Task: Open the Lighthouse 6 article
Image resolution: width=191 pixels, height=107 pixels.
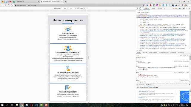Action: (x=142, y=98)
